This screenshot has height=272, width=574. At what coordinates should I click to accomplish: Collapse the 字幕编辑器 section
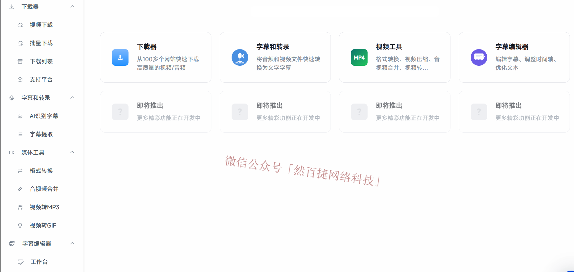72,243
